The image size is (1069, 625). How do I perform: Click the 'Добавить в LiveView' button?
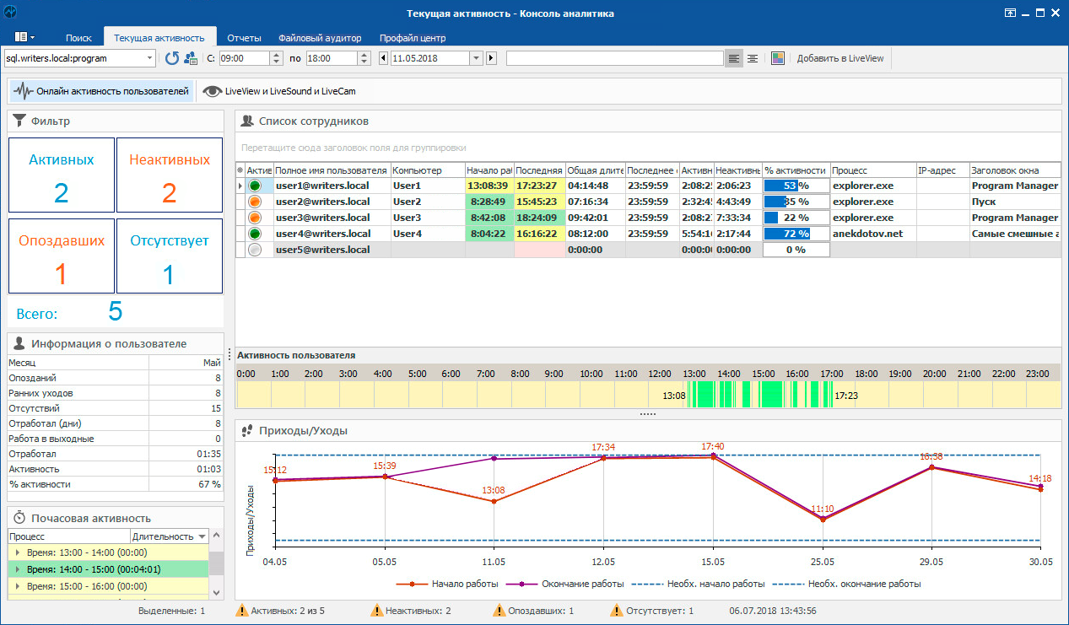point(840,58)
